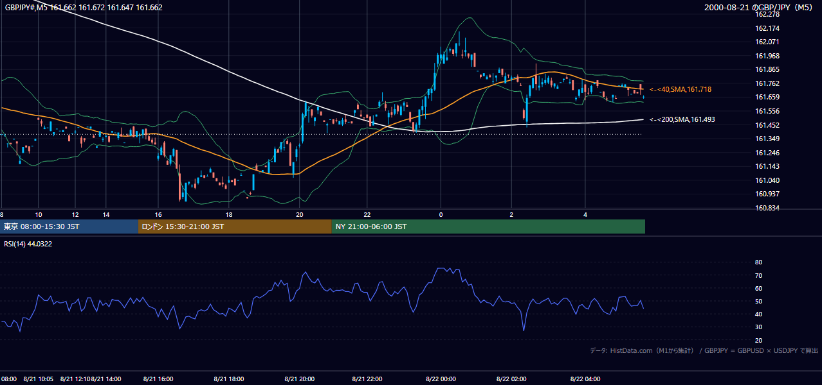Click the RSI scale value 50
Screen dimensions: 822x385
pyautogui.click(x=758, y=301)
